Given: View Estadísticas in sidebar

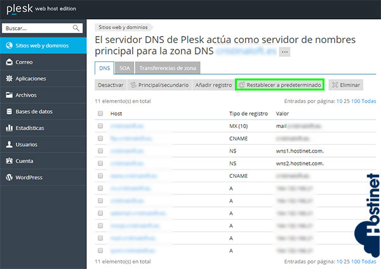Looking at the screenshot, I should 43,128.
